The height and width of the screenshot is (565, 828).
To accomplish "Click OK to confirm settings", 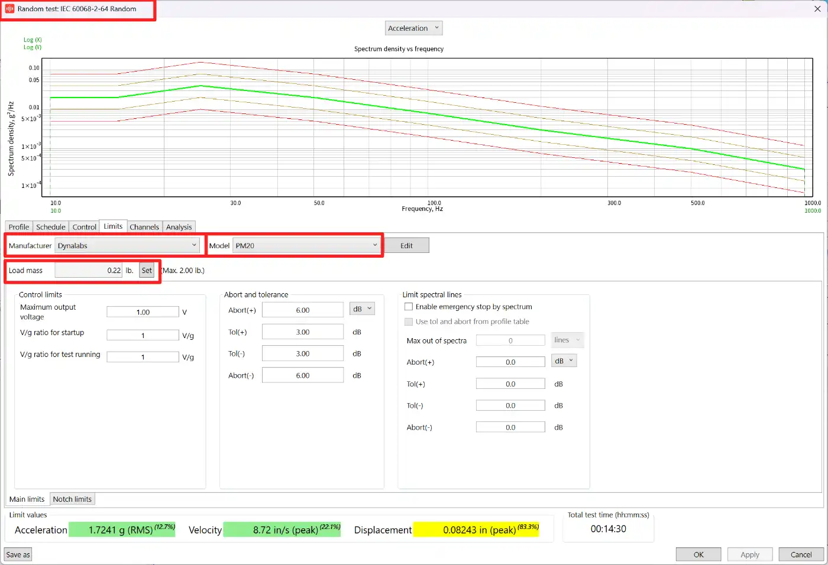I will 698,555.
